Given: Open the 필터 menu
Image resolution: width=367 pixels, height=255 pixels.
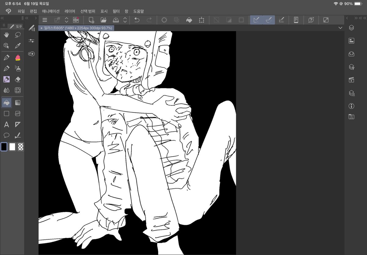Looking at the screenshot, I should tap(116, 11).
